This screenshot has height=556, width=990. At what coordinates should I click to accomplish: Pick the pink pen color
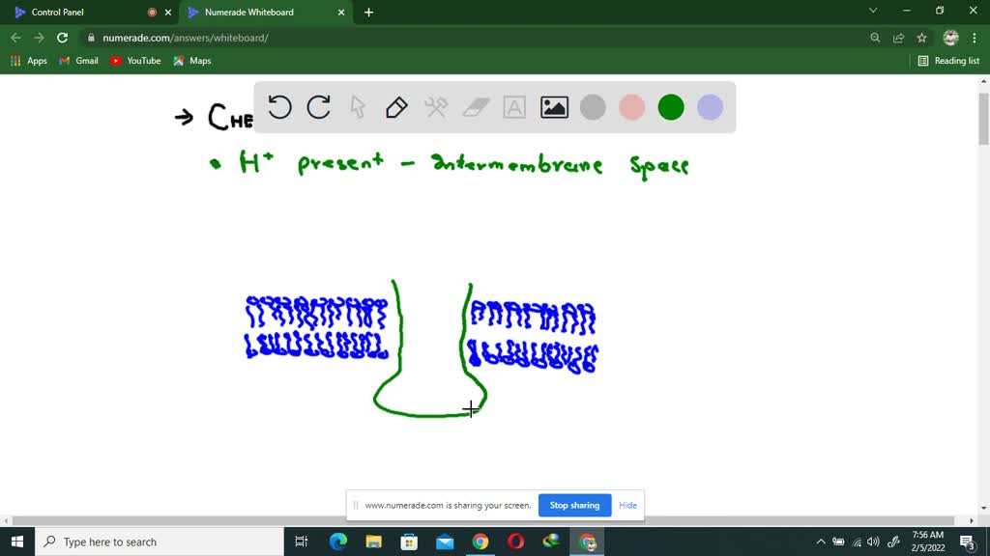(x=631, y=107)
